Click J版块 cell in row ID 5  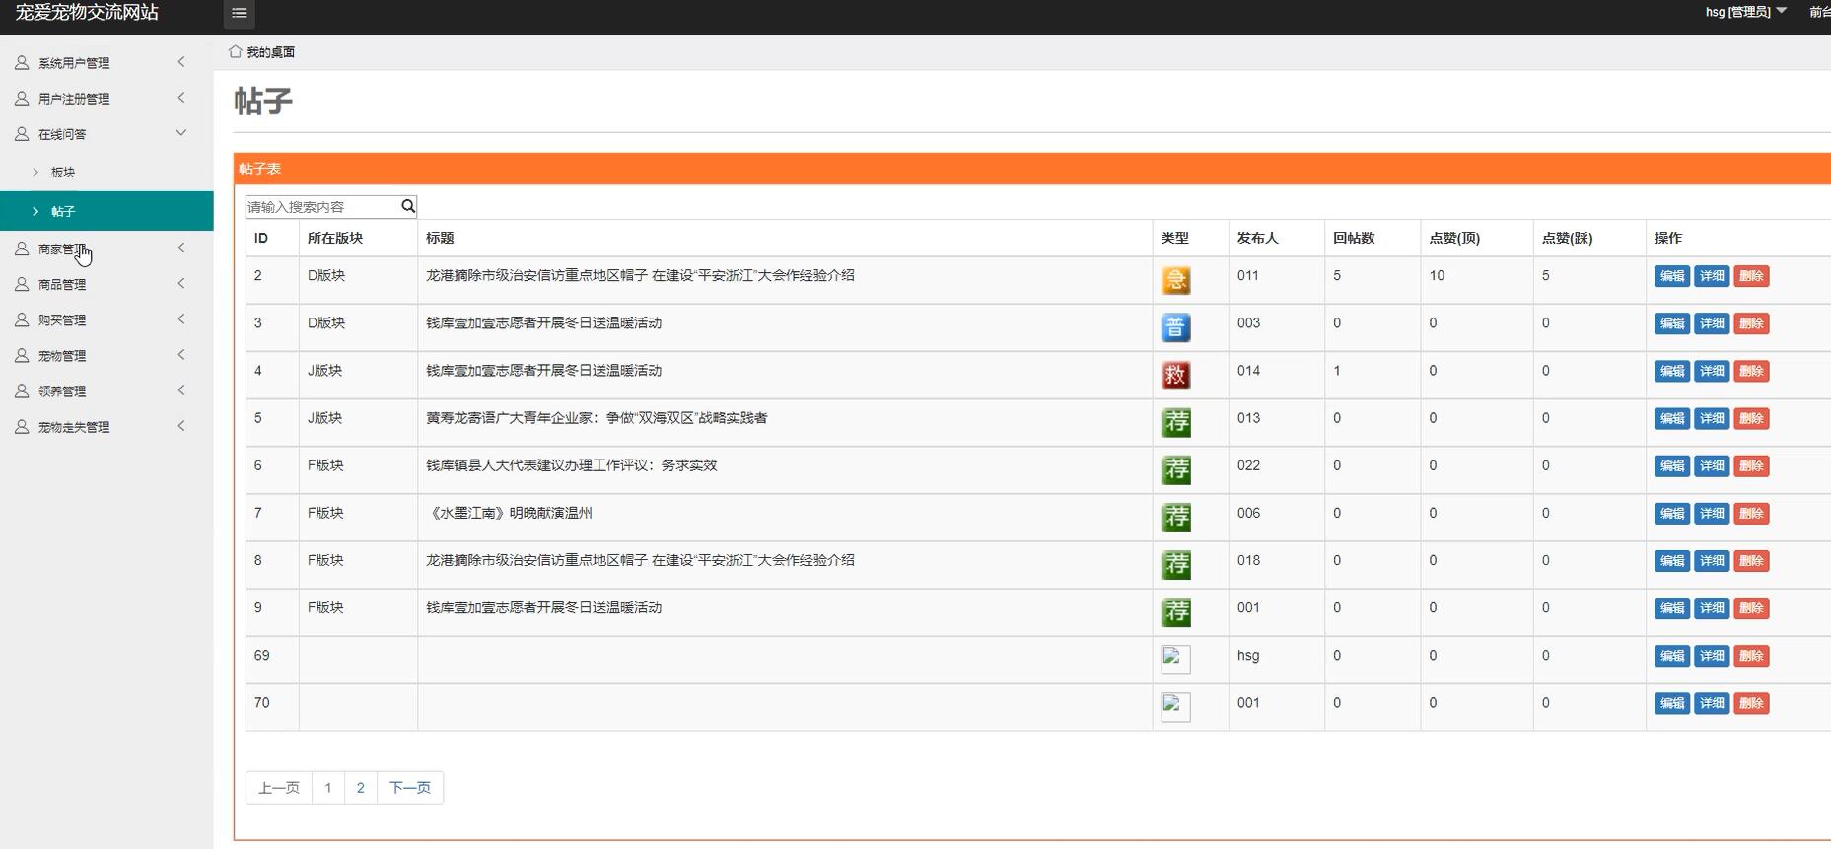coord(325,418)
